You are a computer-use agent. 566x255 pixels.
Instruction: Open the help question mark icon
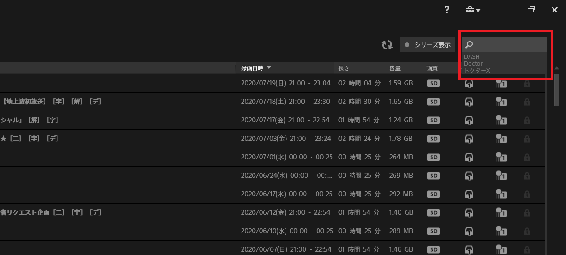pos(447,10)
